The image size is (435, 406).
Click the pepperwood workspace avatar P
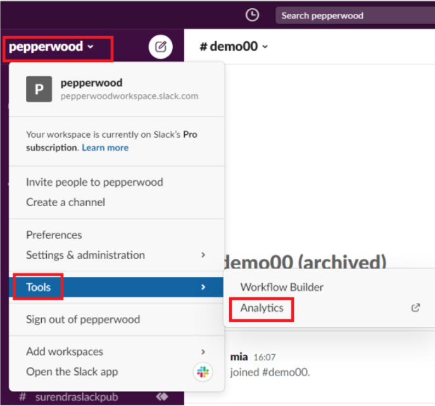click(39, 89)
